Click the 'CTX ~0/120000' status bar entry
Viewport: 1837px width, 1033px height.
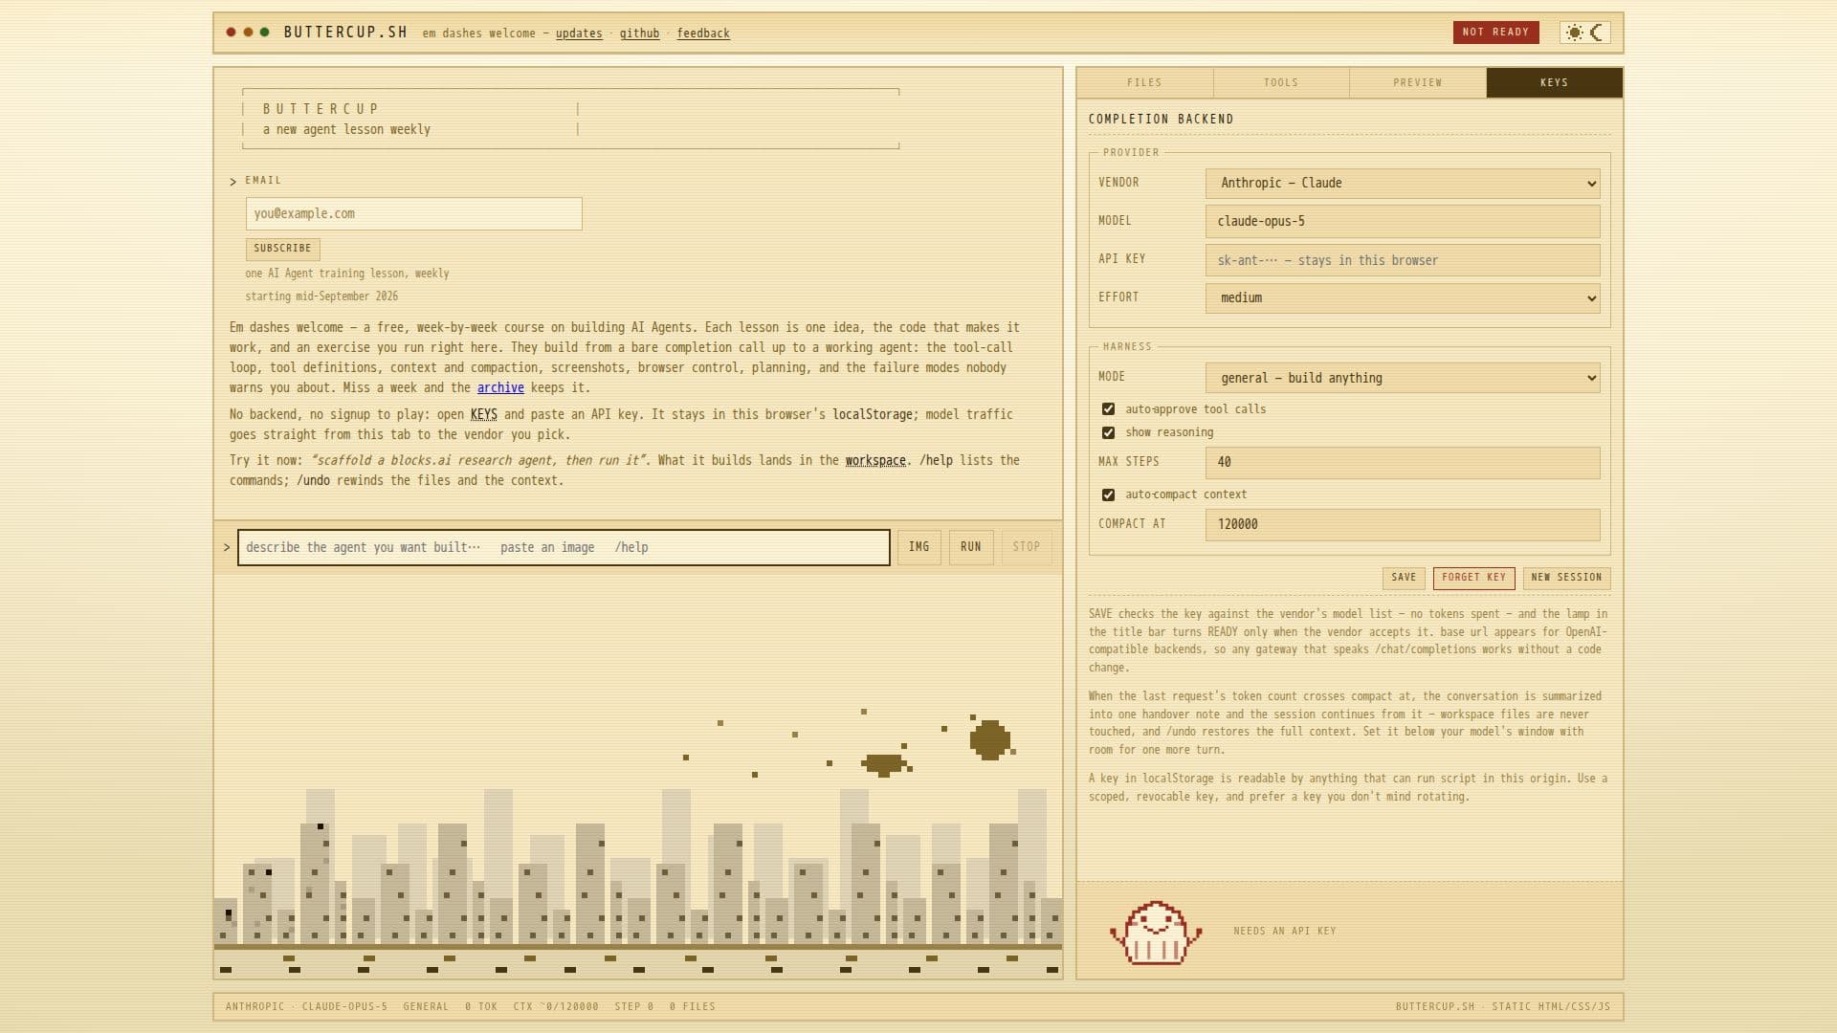coord(556,1007)
